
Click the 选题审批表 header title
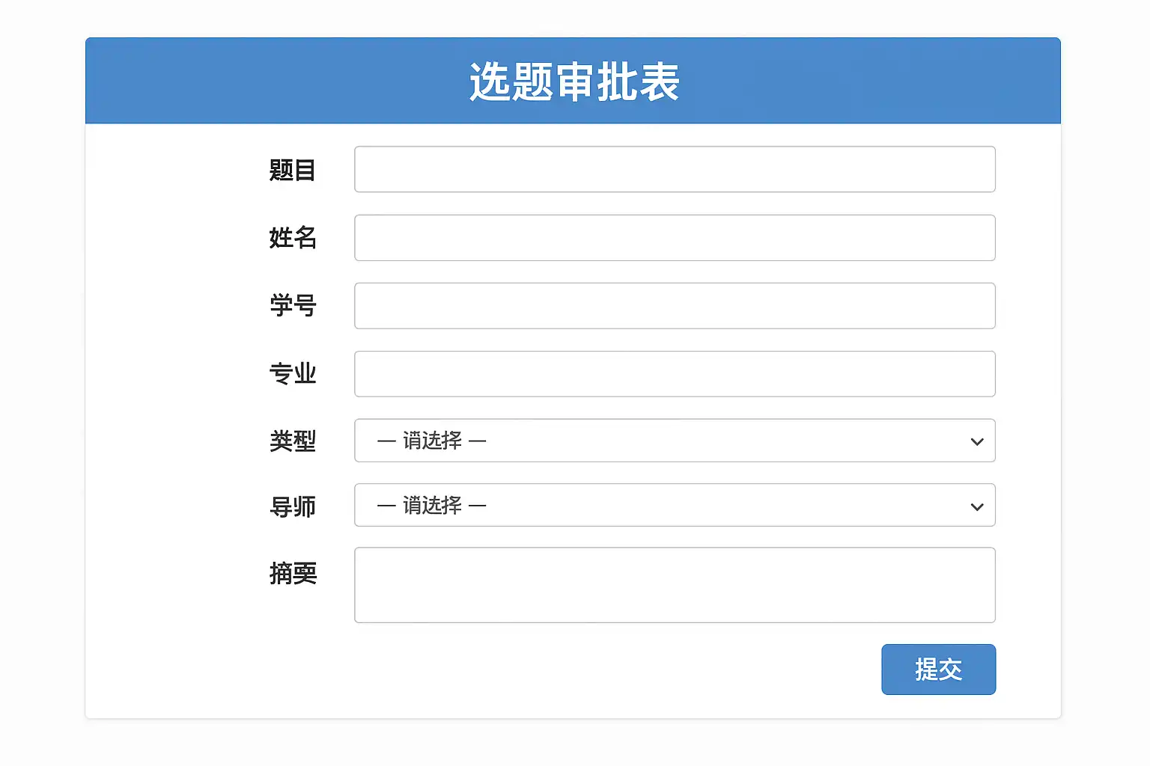click(574, 82)
